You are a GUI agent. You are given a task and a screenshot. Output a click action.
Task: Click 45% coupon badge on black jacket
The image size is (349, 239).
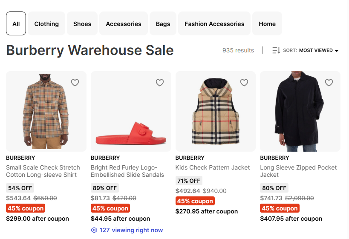tap(280, 208)
